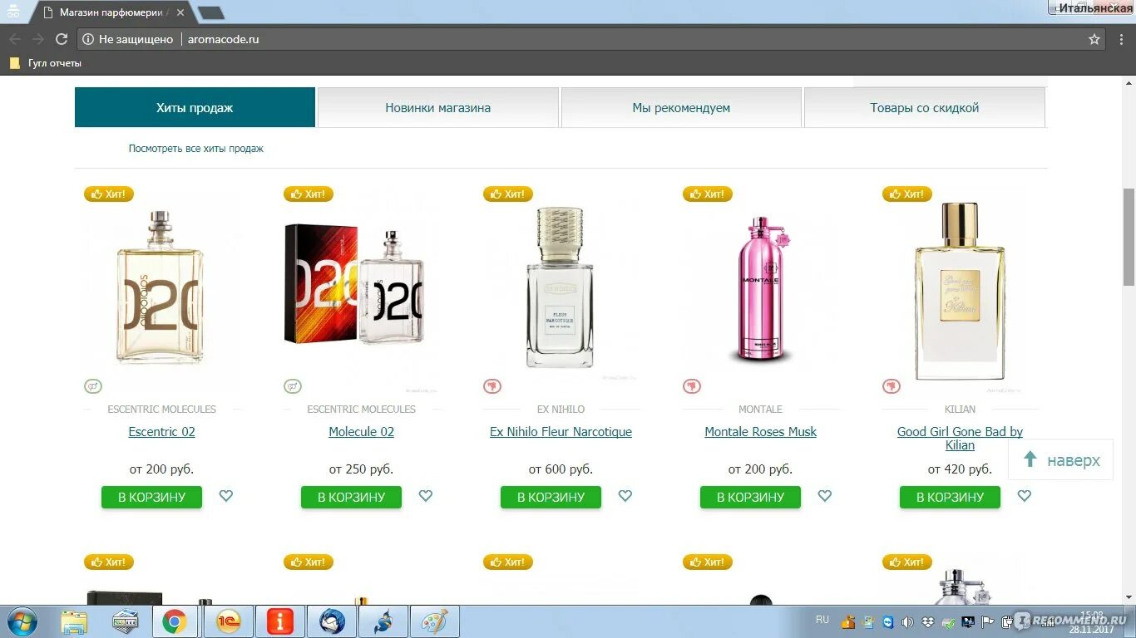The height and width of the screenshot is (638, 1136).
Task: Show site info via the not-secure icon
Action: pyautogui.click(x=88, y=39)
